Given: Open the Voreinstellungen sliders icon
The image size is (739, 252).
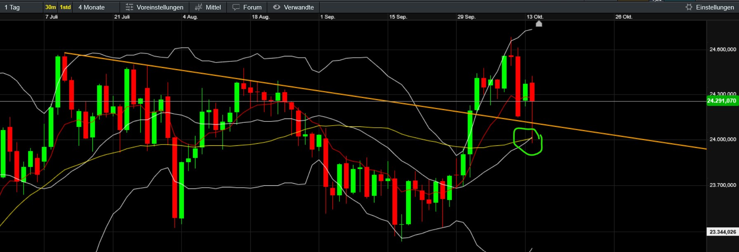Looking at the screenshot, I should click(x=129, y=7).
